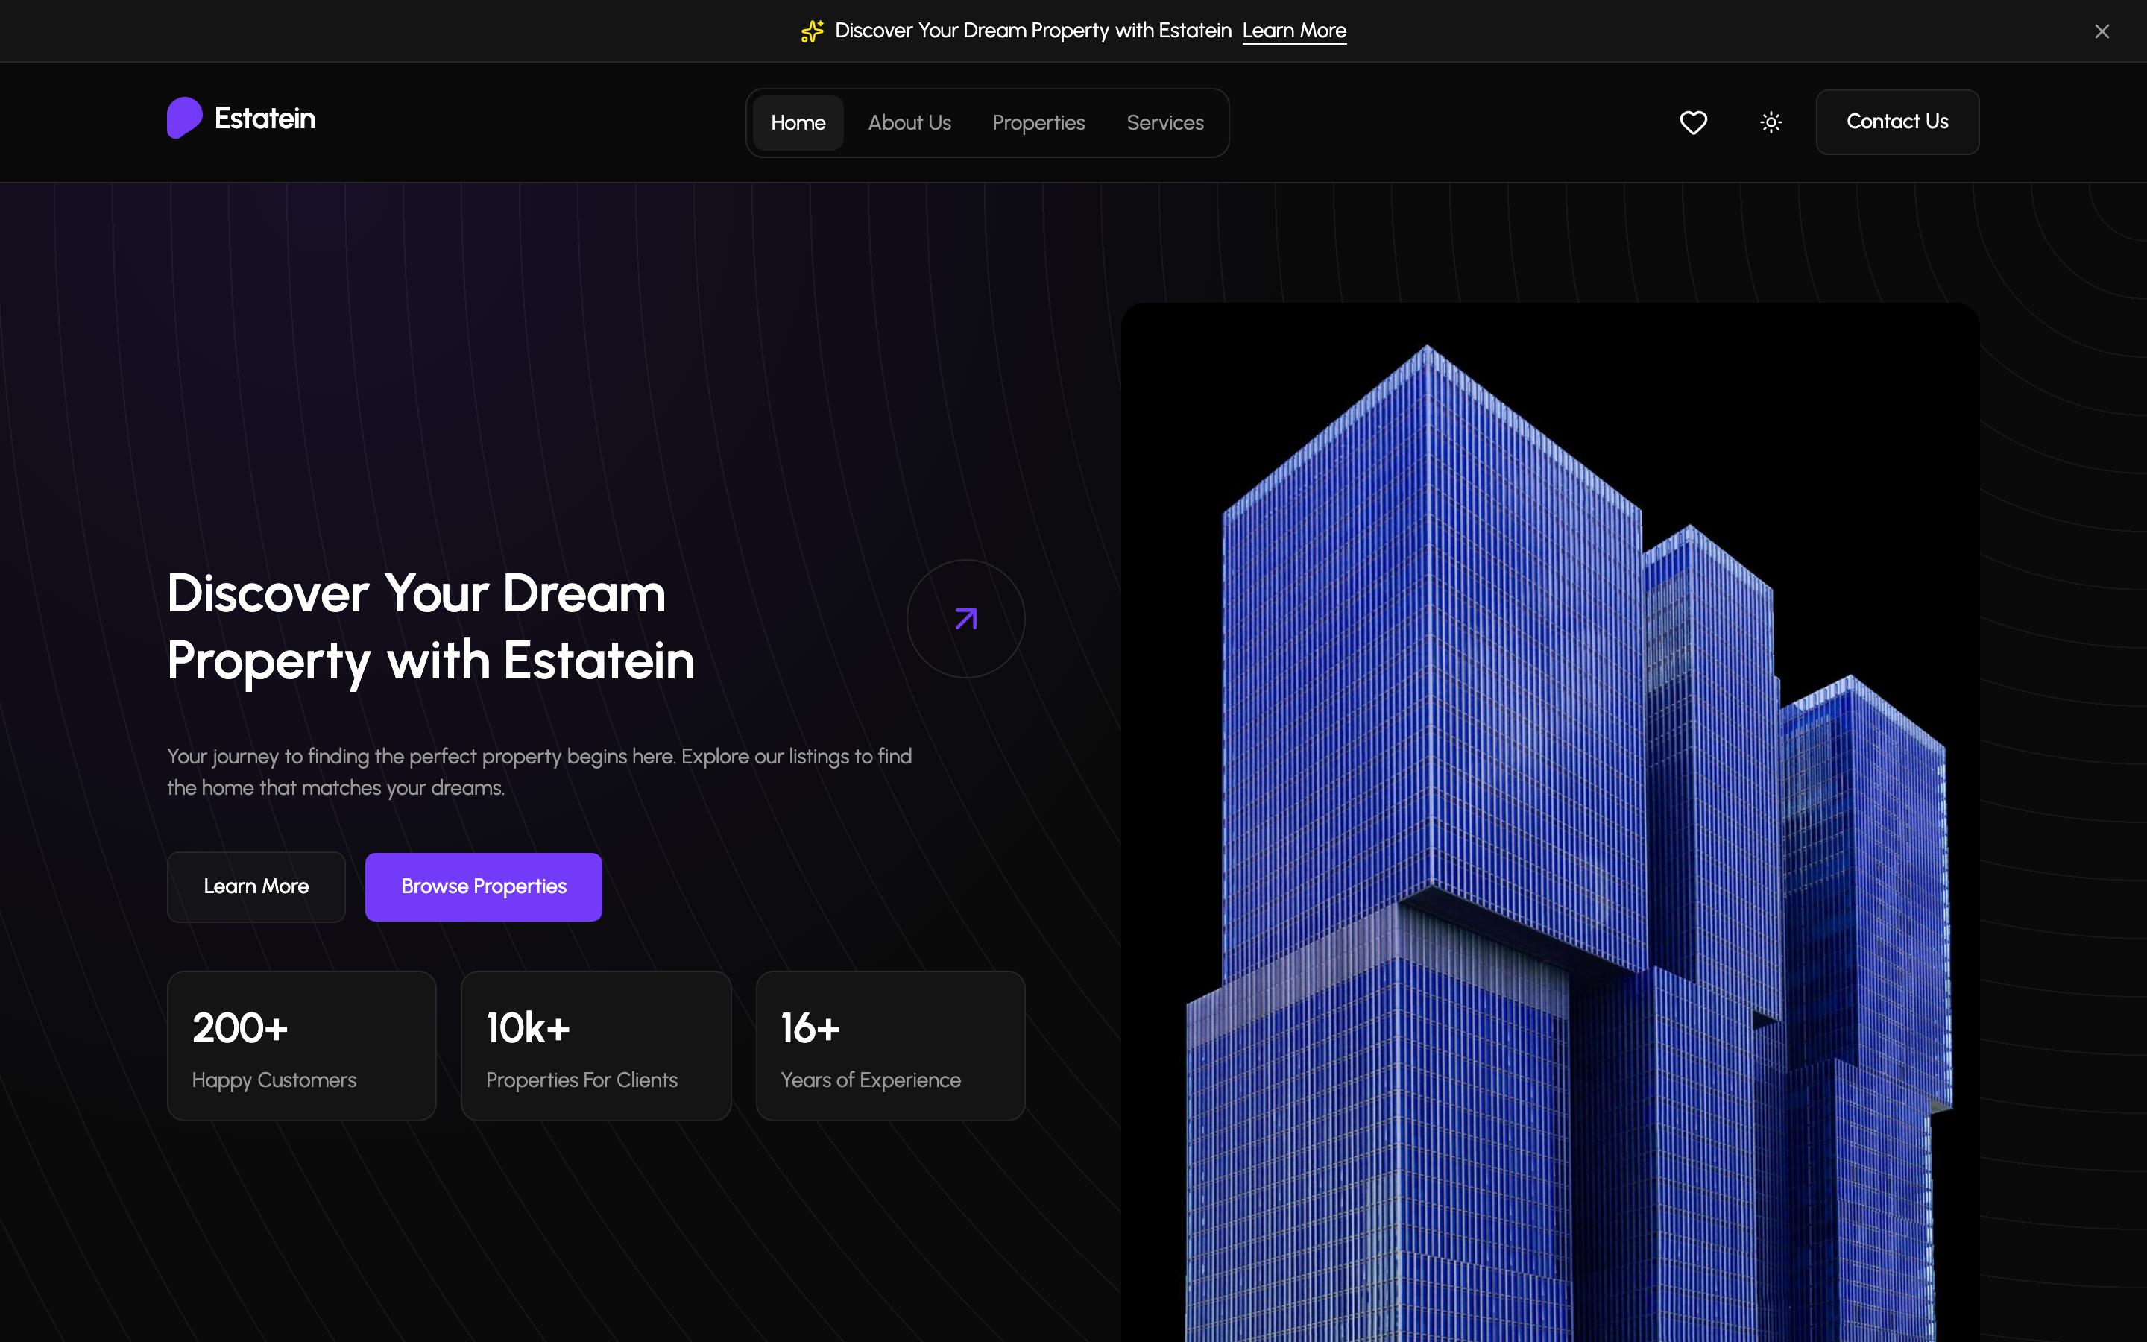Click the Learn More hero button
The width and height of the screenshot is (2147, 1342).
coord(256,886)
